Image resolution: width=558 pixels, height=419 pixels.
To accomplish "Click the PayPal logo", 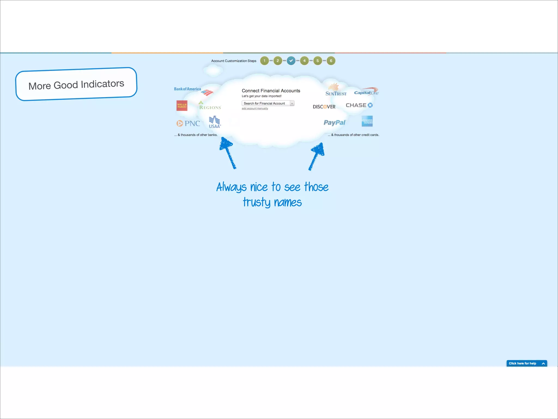I will click(334, 123).
